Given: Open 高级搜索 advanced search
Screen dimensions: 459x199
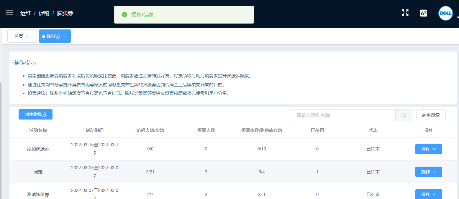Looking at the screenshot, I should [431, 115].
